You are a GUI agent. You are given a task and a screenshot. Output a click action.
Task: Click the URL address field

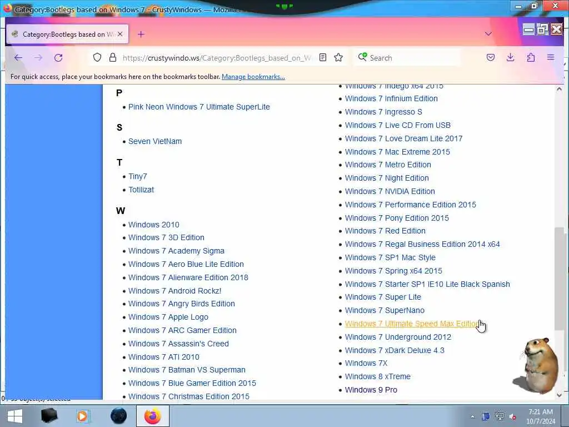coord(217,58)
